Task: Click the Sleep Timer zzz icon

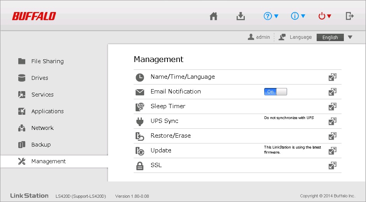Action: (140, 107)
